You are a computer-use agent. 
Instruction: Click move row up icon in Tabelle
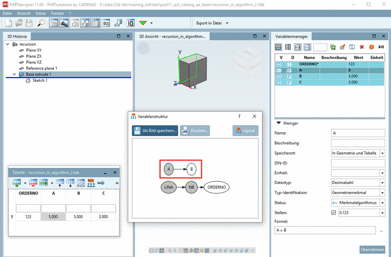[60, 183]
